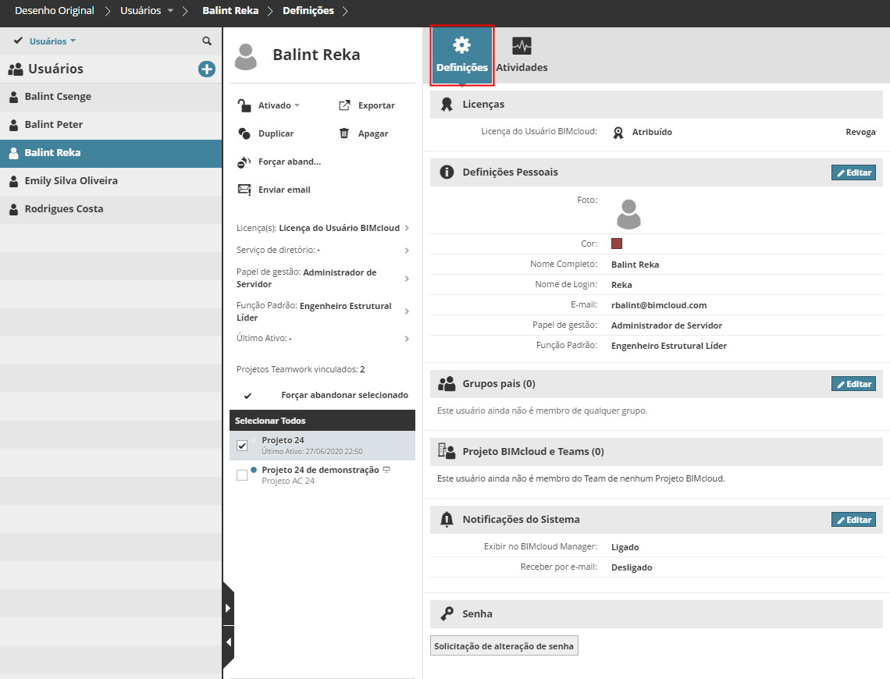The height and width of the screenshot is (679, 890).
Task: Click the Ligado notification value
Action: 625,547
